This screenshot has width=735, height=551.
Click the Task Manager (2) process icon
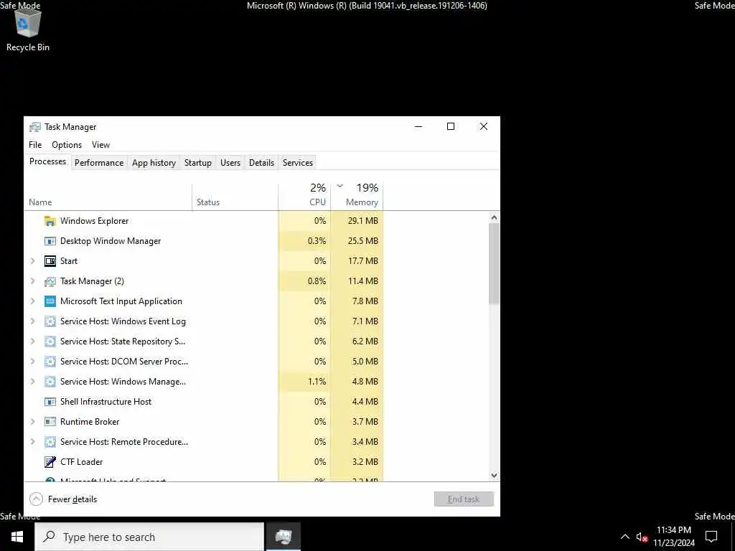[50, 281]
